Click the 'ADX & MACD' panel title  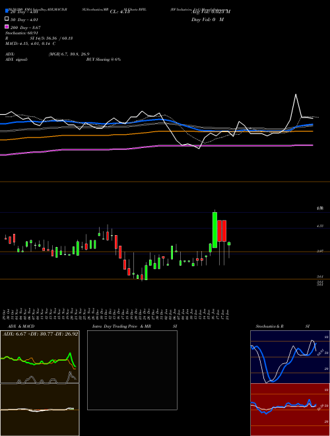21,326
